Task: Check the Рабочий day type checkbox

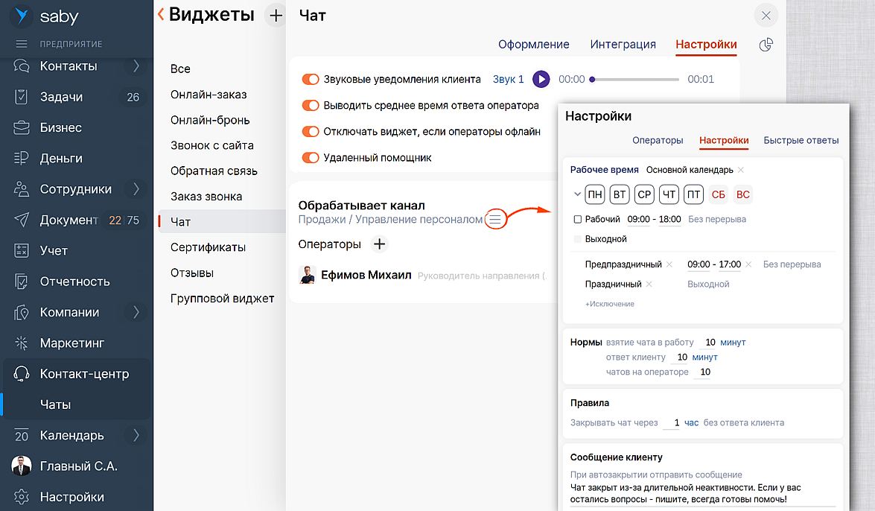Action: (578, 220)
